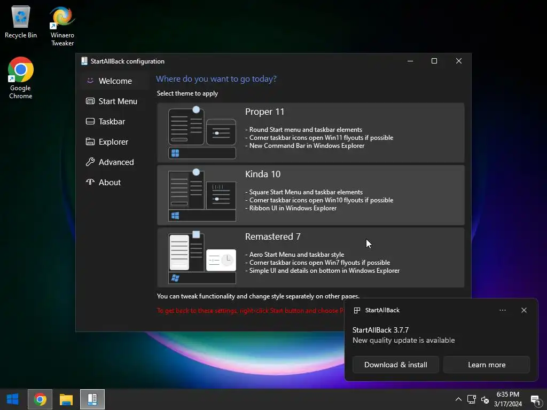Image resolution: width=547 pixels, height=410 pixels.
Task: Switch to Welcome page
Action: [114, 81]
